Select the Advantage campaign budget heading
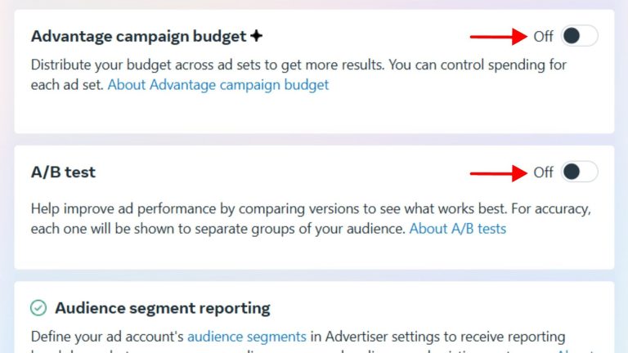628x353 pixels. (138, 36)
